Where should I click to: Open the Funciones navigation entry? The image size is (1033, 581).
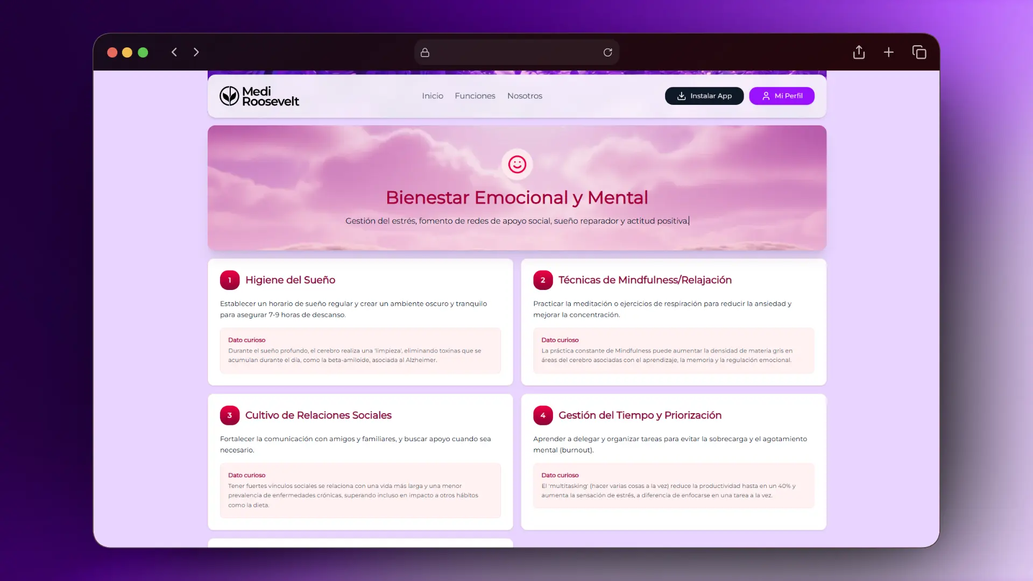pyautogui.click(x=475, y=96)
